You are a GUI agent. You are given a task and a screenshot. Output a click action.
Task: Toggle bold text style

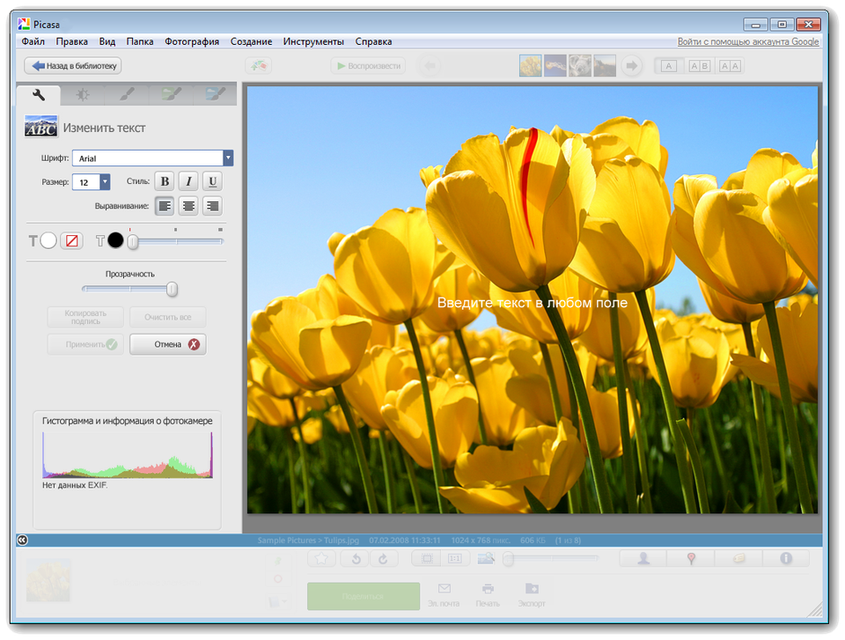pyautogui.click(x=164, y=181)
